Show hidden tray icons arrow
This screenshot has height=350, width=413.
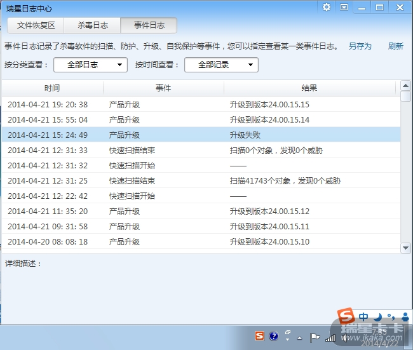[x=299, y=338]
